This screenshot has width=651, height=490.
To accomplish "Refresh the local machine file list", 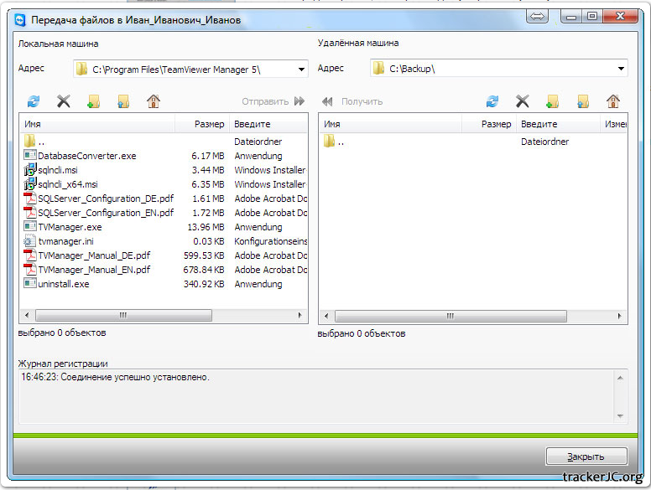I will (x=34, y=101).
